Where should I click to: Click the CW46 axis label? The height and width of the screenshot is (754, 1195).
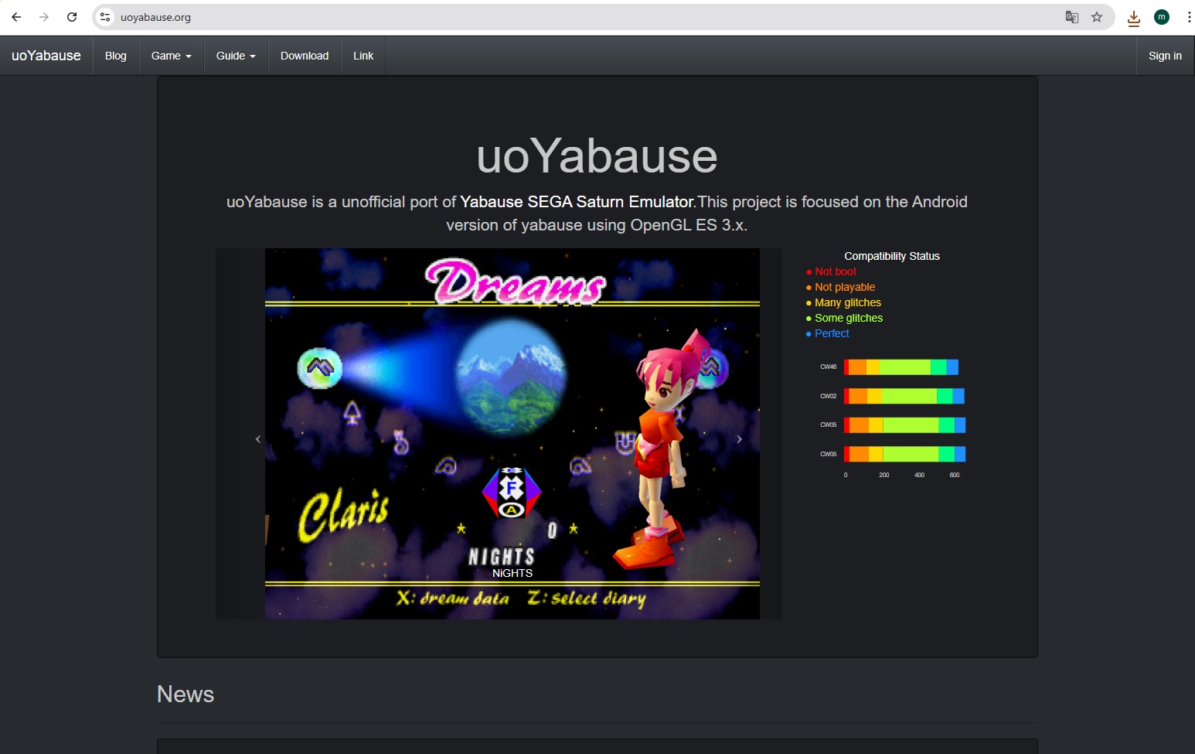click(x=829, y=367)
